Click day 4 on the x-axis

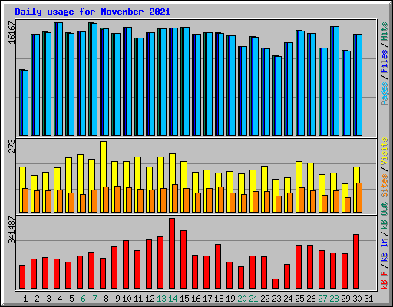tap(60, 299)
